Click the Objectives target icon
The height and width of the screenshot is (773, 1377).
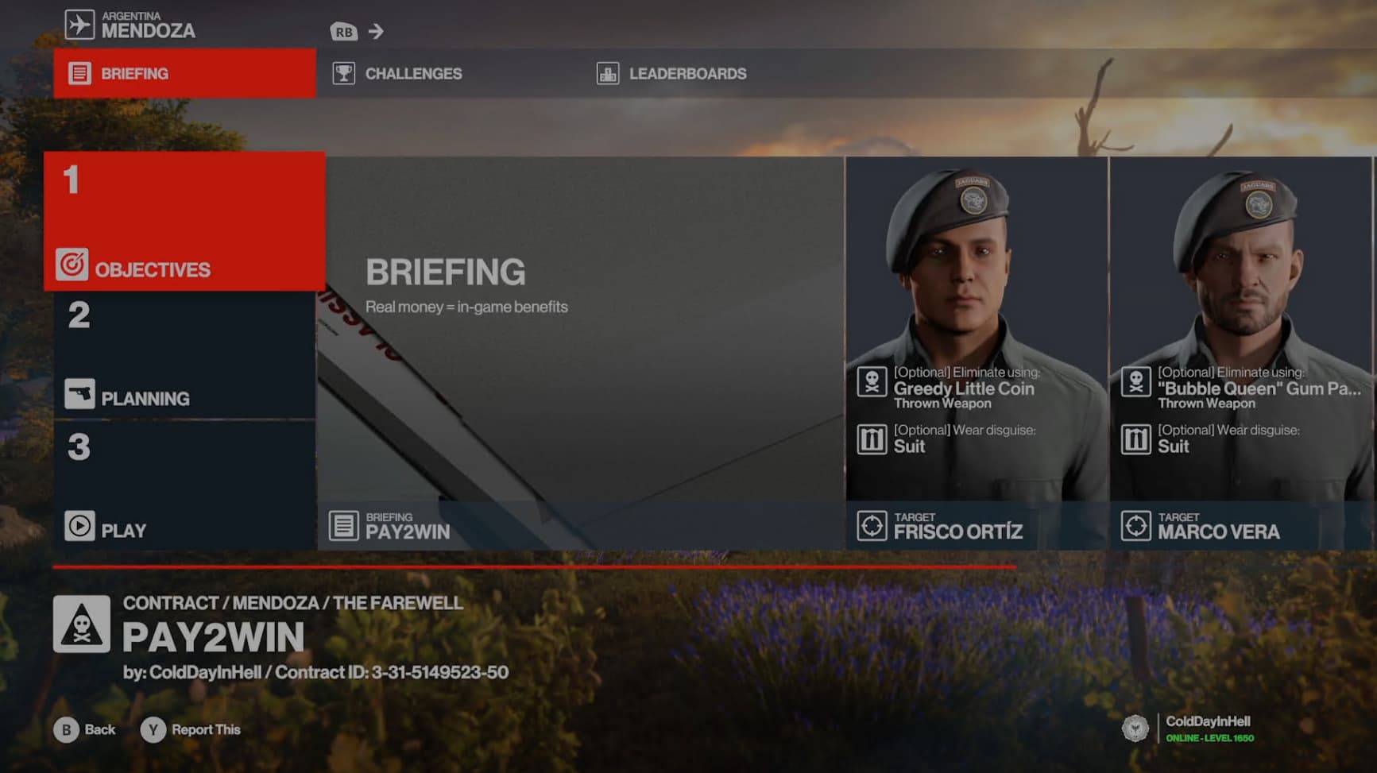click(72, 265)
